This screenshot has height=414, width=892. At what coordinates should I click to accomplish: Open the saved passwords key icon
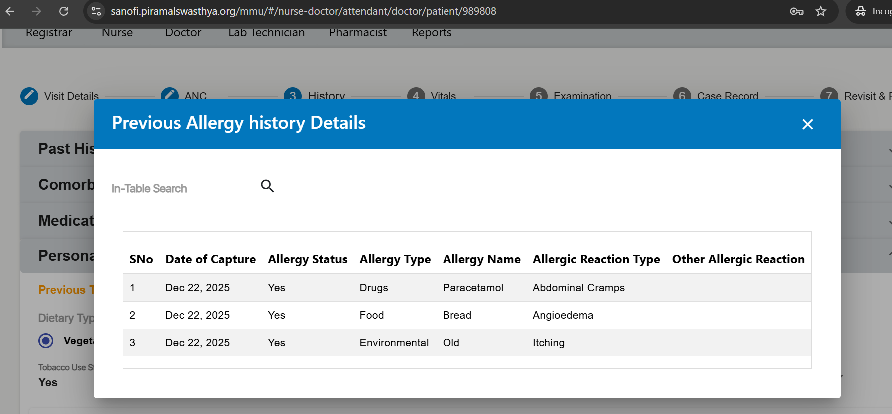tap(796, 11)
